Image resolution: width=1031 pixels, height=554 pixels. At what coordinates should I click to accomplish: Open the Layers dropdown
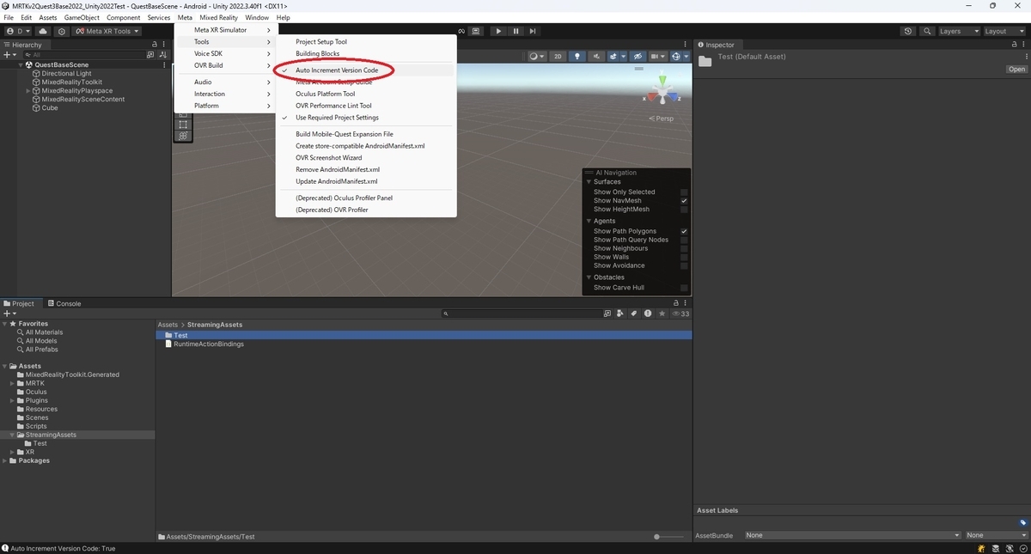click(958, 31)
